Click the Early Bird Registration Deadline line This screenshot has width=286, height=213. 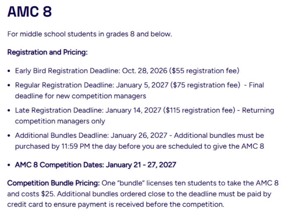127,71
